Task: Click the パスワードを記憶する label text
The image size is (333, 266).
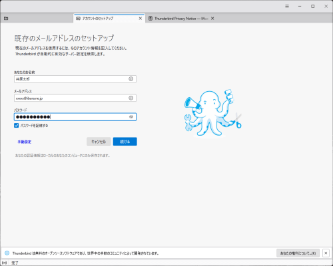Action: 34,126
